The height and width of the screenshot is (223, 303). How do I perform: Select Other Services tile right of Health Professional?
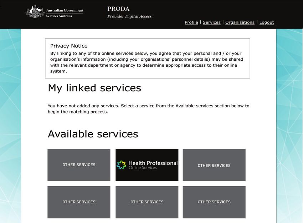pos(214,165)
